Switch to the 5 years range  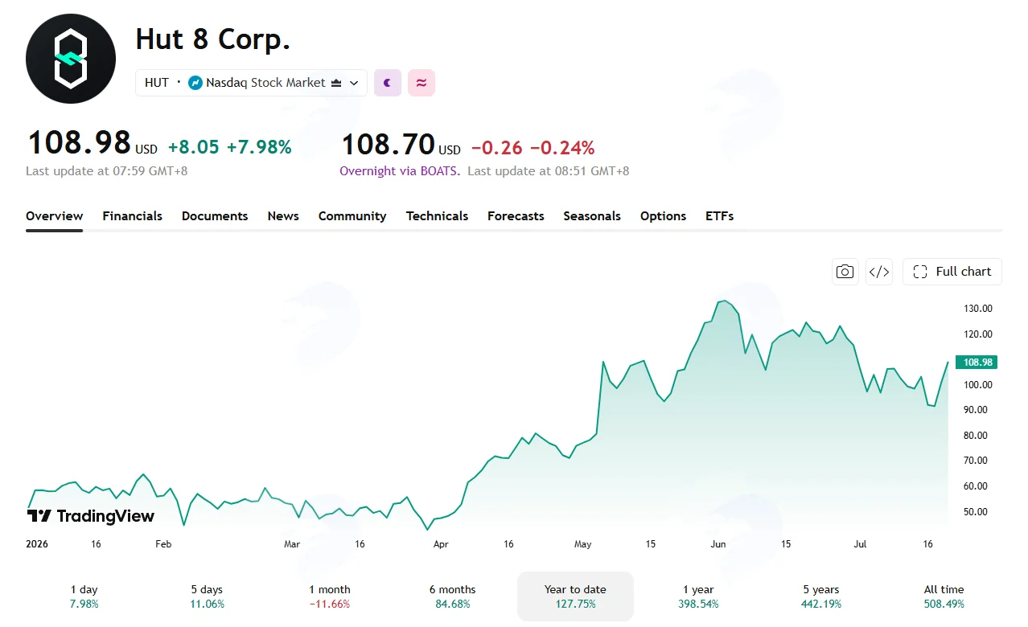coord(820,596)
